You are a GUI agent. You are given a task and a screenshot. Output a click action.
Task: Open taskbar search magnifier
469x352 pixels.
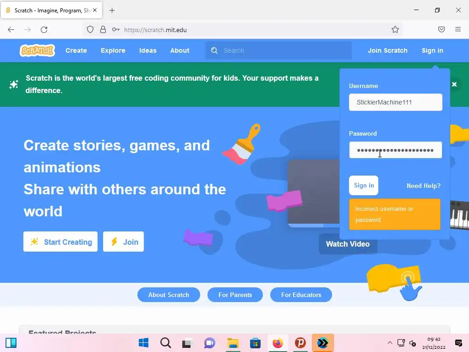point(165,343)
